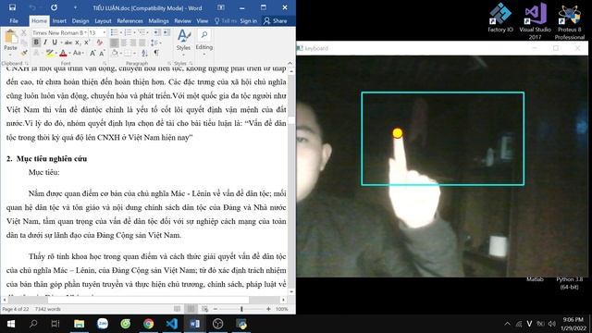Open the Change Case Aa dropdown
This screenshot has width=592, height=333.
coord(78,54)
